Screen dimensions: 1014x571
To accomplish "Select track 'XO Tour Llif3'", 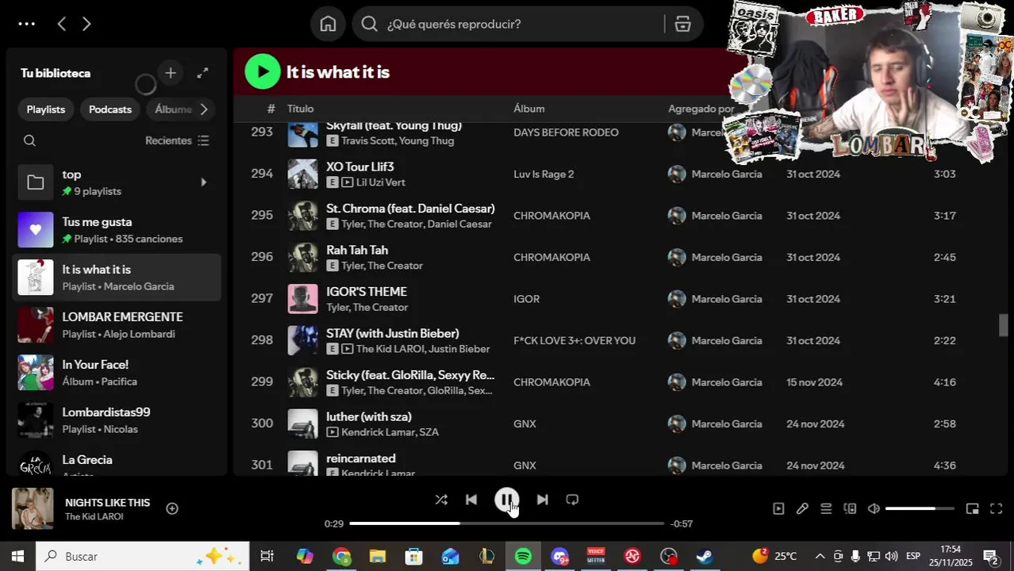I will pos(360,167).
